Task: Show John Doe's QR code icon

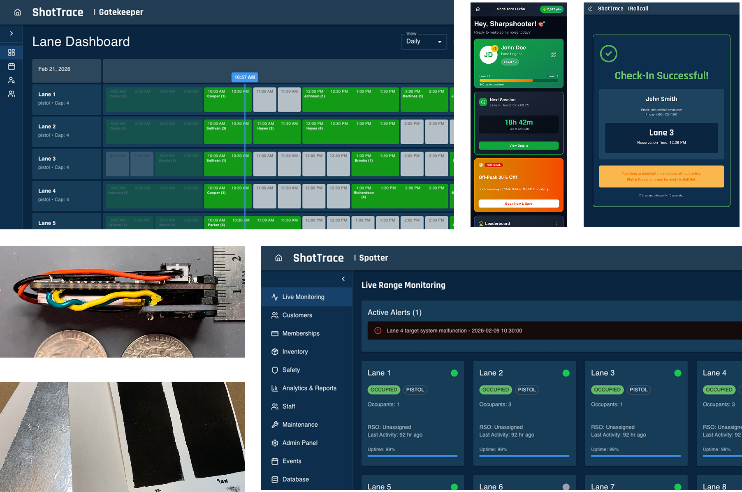Action: [x=554, y=55]
